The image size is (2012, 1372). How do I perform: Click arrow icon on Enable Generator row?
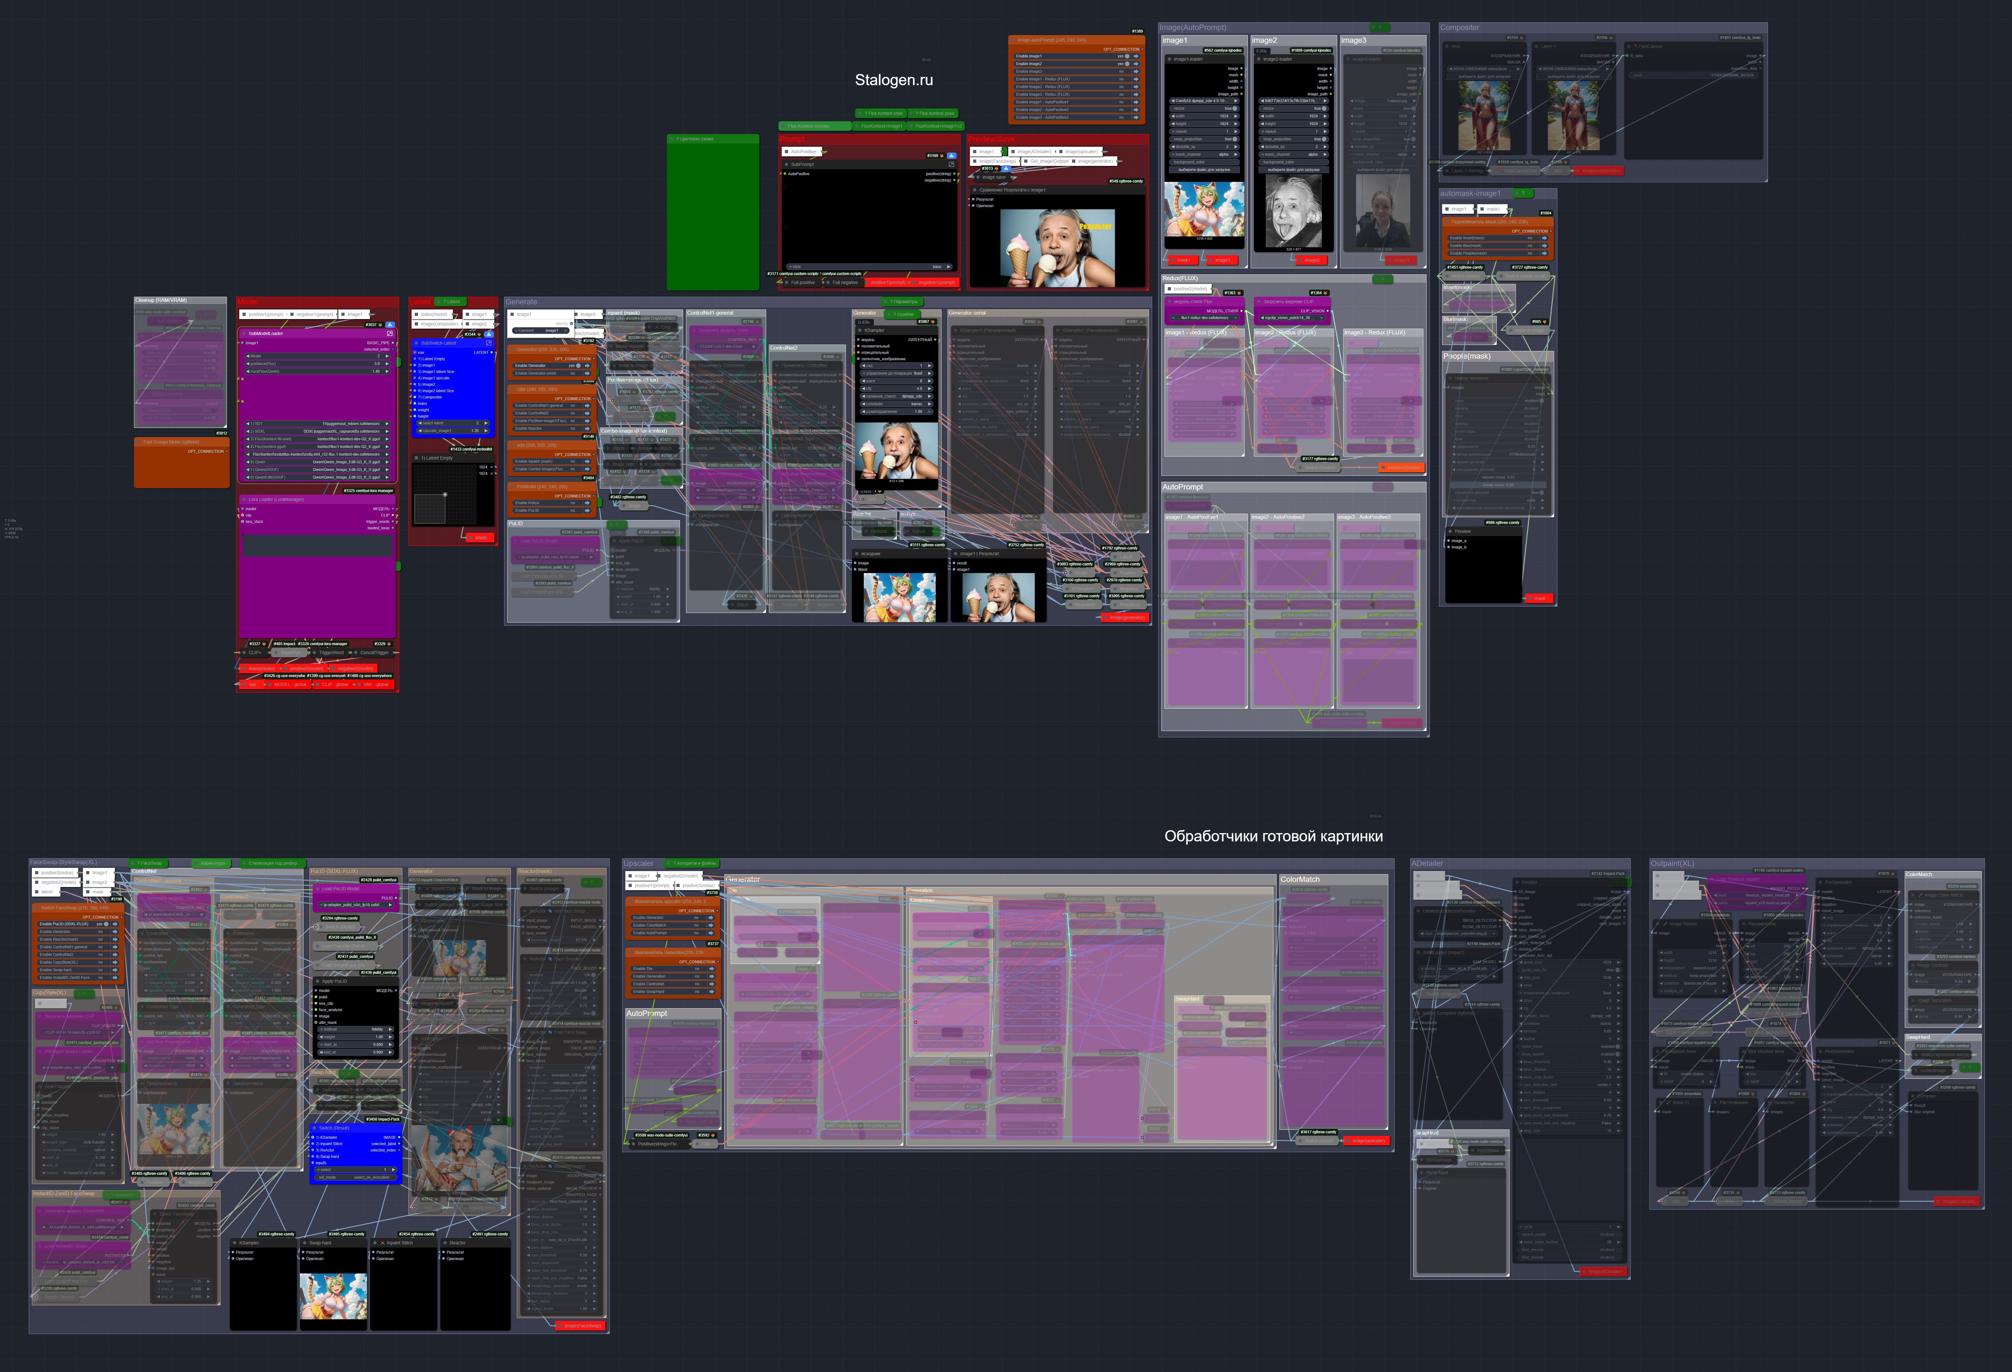tap(587, 365)
